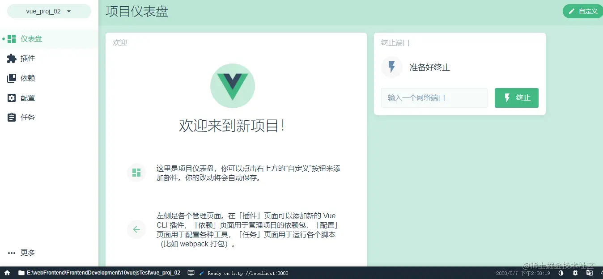Click the home icon in status bar
Image resolution: width=603 pixels, height=279 pixels.
coord(7,273)
